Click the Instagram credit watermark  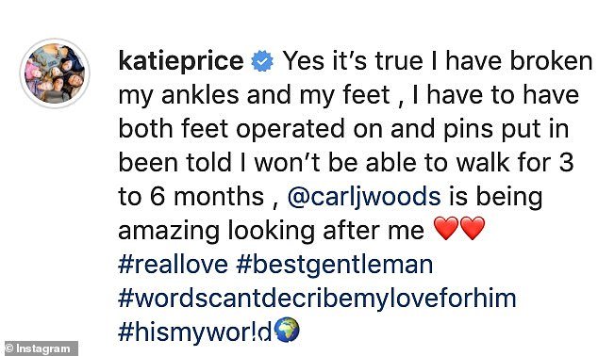tap(40, 348)
